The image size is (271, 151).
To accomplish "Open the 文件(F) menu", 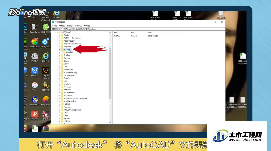I will tap(54, 26).
